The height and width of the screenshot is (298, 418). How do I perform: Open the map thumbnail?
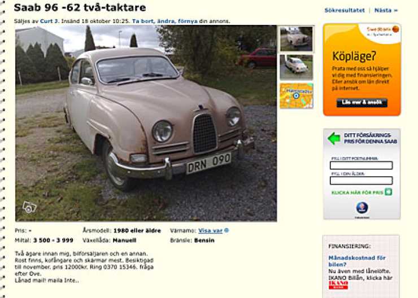tap(296, 96)
